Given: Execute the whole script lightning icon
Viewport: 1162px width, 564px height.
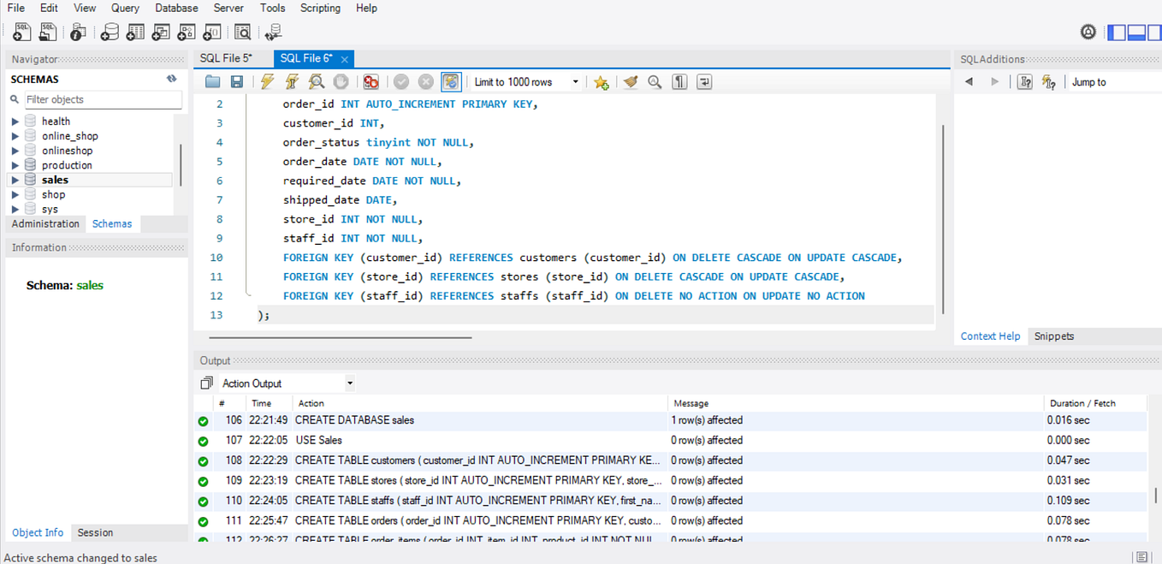Looking at the screenshot, I should [x=267, y=82].
